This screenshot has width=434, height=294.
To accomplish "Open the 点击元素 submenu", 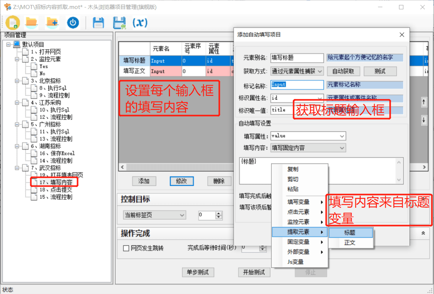I will (x=300, y=212).
